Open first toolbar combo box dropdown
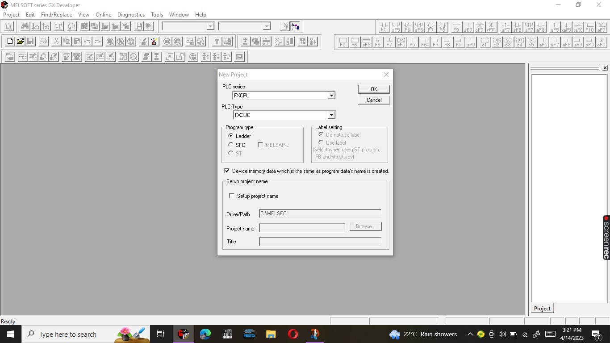610x343 pixels. (x=210, y=26)
